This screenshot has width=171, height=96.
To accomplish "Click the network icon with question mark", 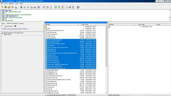I will (63, 7).
